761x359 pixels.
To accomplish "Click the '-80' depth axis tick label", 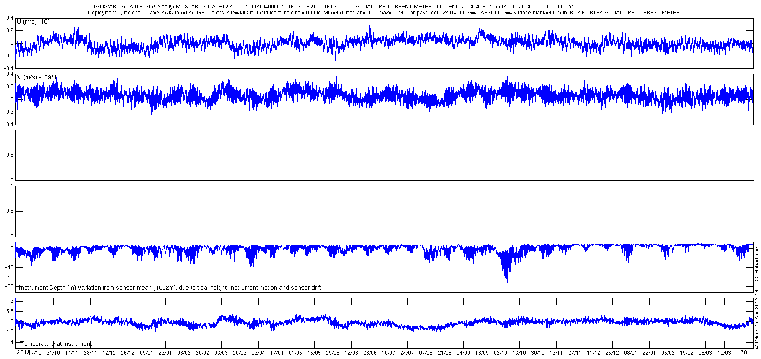I will (x=9, y=286).
